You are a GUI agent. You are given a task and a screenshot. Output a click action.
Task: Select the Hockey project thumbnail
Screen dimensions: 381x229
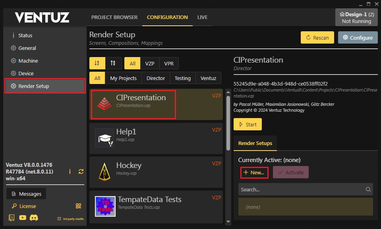pos(104,172)
